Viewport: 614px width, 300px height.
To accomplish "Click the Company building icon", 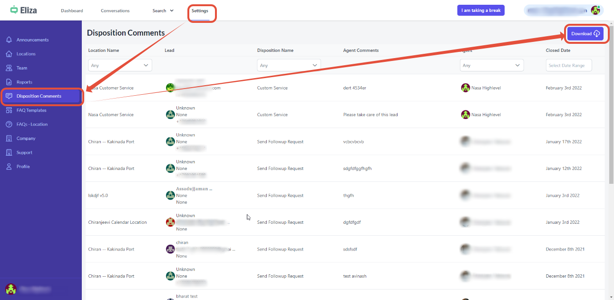I will click(9, 139).
